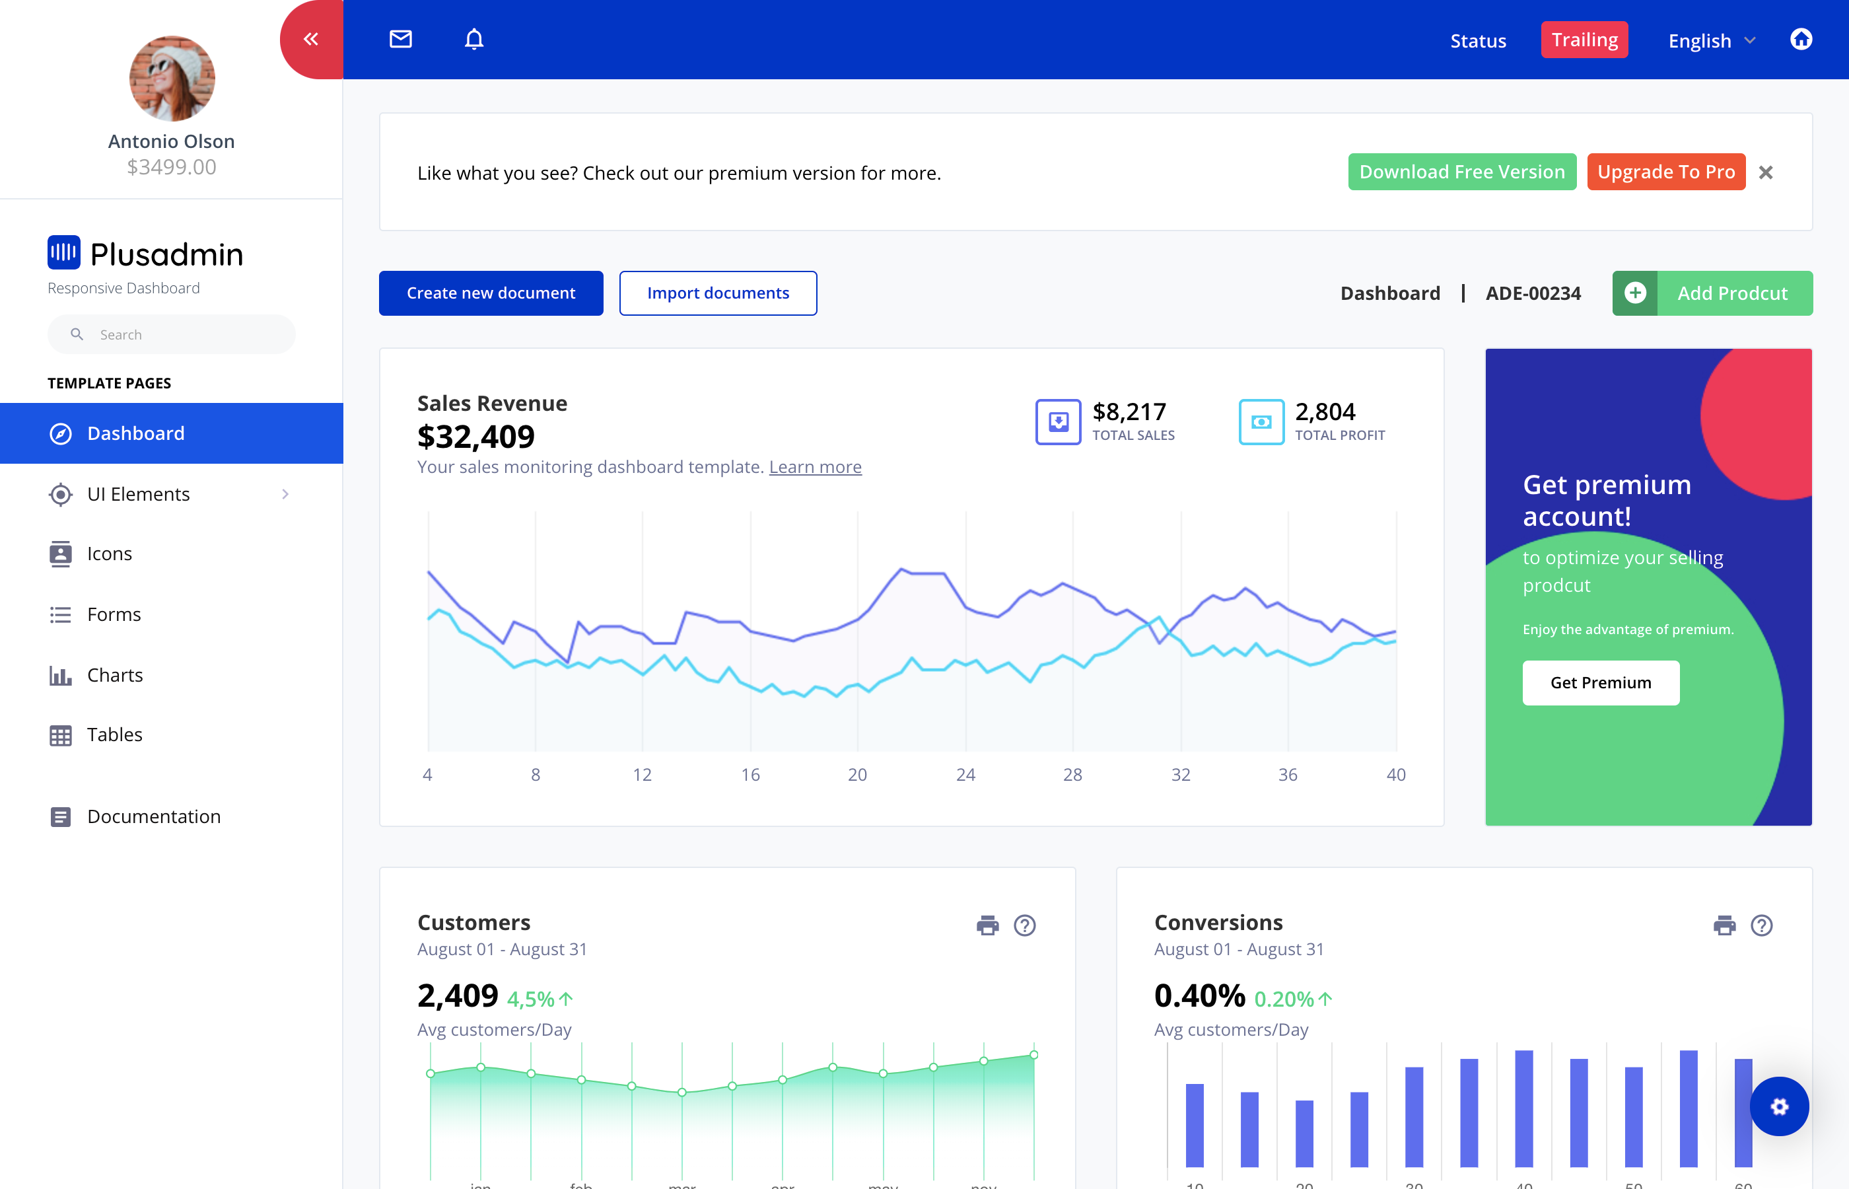The width and height of the screenshot is (1849, 1189).
Task: Click the $8,217 total sales value
Action: tap(1129, 412)
